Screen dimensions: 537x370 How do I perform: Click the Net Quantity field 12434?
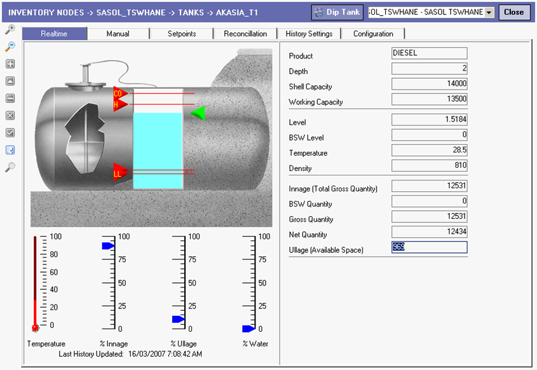(430, 231)
